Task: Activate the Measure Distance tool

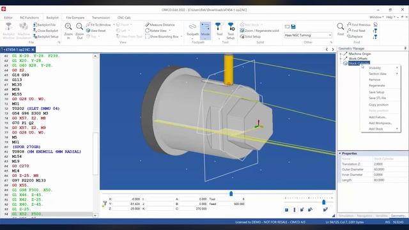Action: coord(160,25)
